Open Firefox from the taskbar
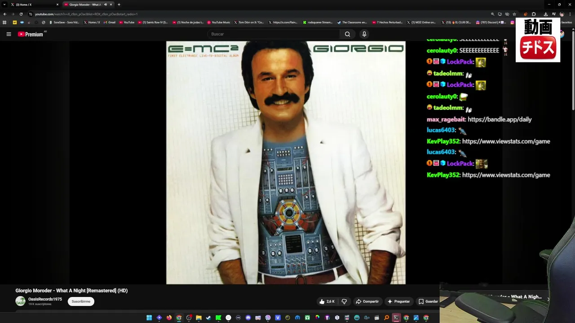Image resolution: width=575 pixels, height=323 pixels. pyautogui.click(x=169, y=318)
